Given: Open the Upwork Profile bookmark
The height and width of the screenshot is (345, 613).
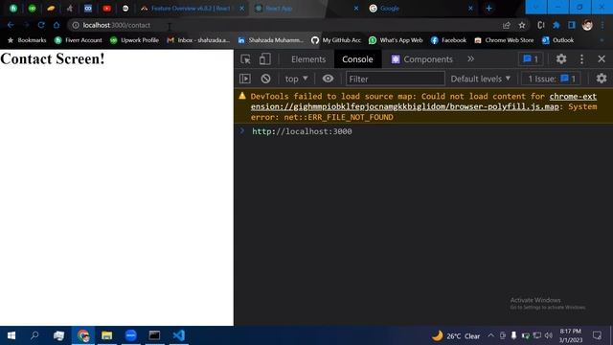Looking at the screenshot, I should 134,40.
